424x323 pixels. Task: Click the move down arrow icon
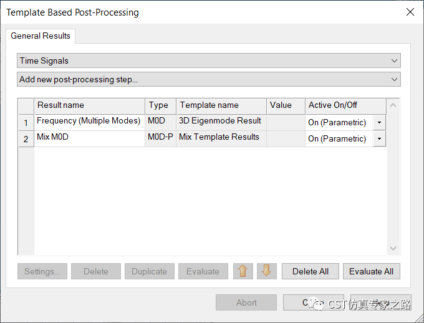pyautogui.click(x=266, y=271)
